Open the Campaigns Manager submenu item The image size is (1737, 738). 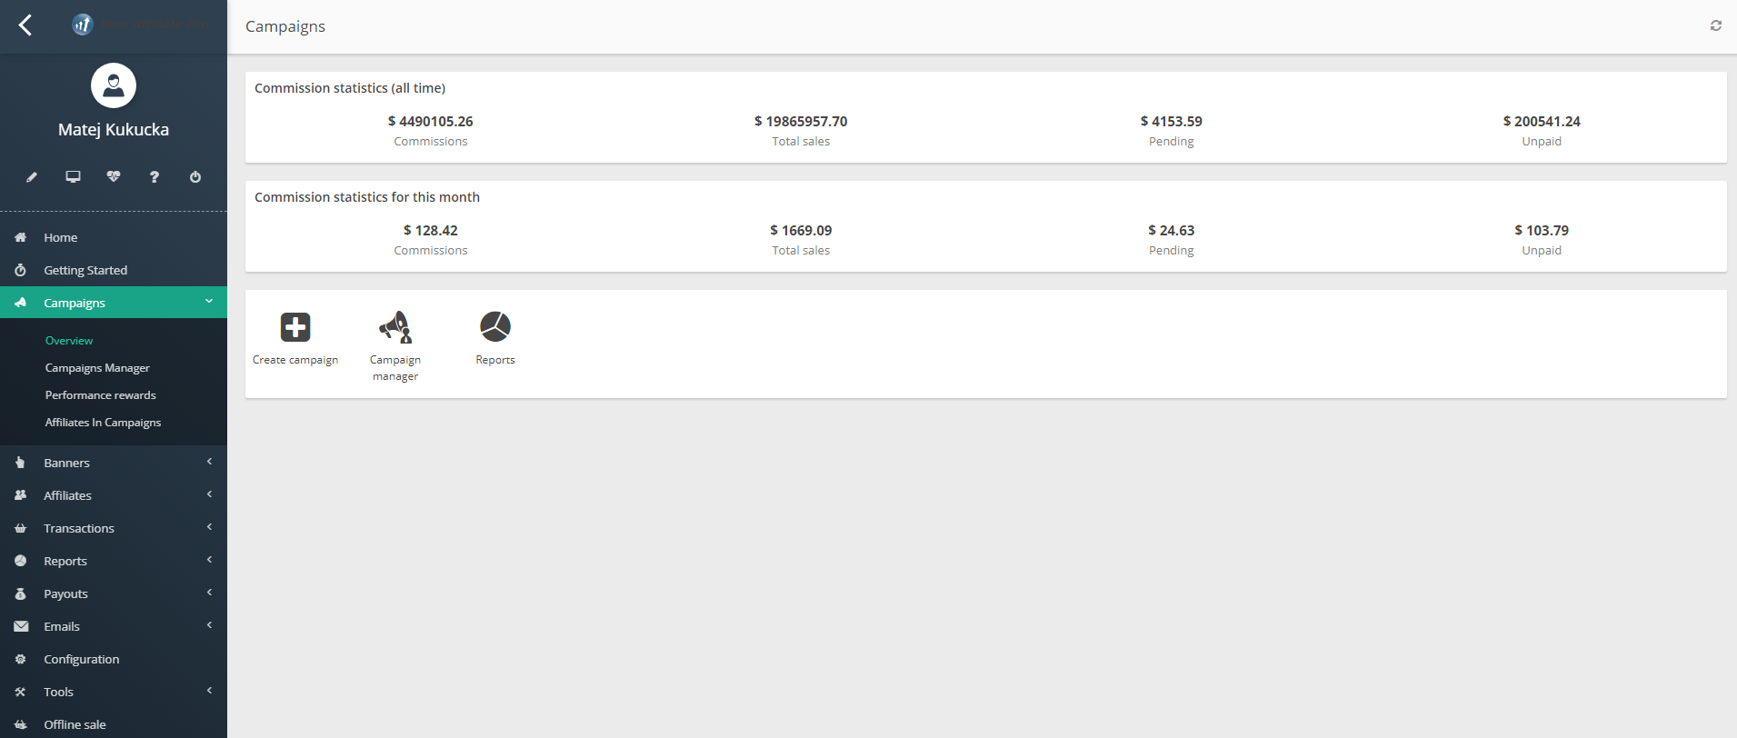click(x=97, y=367)
